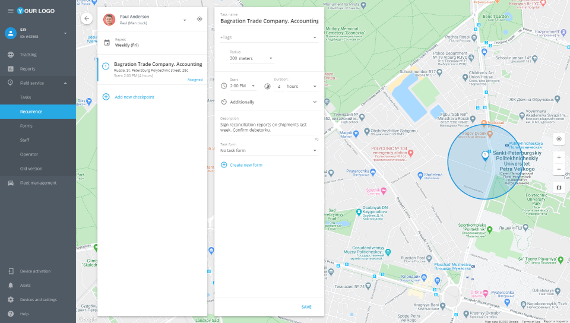
Task: Locate employee with the target icon
Action: coord(199,19)
